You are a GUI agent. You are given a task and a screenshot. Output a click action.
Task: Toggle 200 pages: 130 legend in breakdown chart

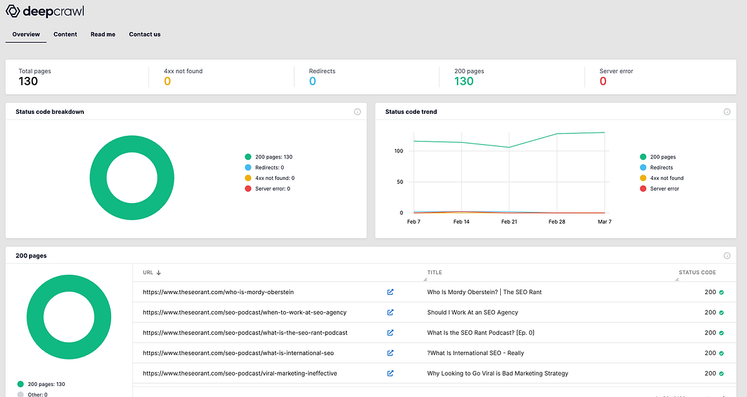269,157
